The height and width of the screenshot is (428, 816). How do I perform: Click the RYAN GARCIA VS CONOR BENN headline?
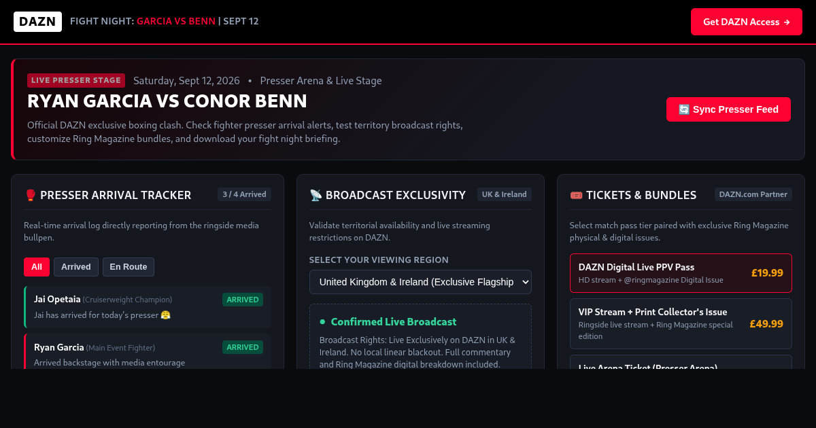click(x=167, y=101)
